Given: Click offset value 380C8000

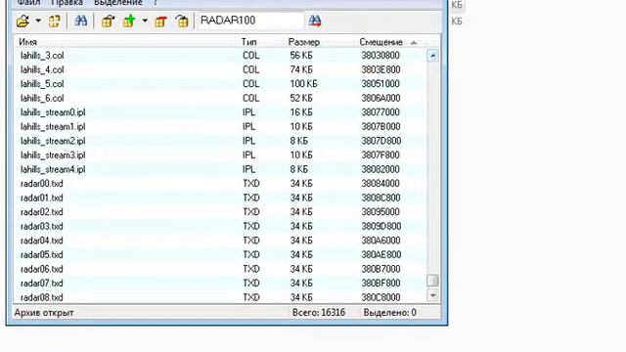Looking at the screenshot, I should click(x=380, y=297).
